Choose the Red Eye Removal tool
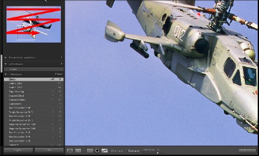Screen dimensions: 259x156 (x=104, y=150)
